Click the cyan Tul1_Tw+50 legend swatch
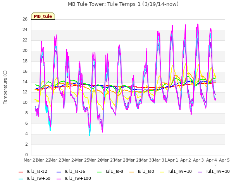248x186 pixels. pos(21,179)
